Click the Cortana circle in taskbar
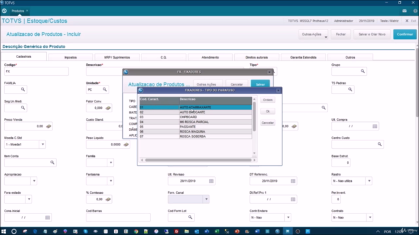419x235 pixels. 14,231
